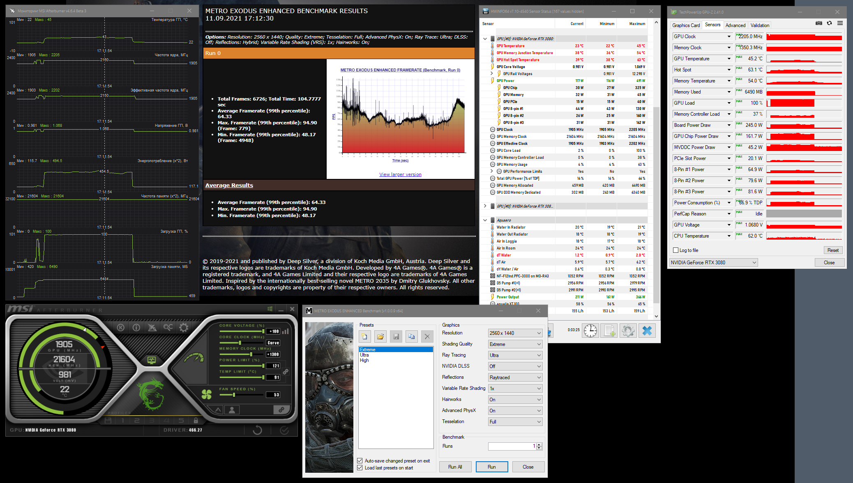Click the HWiNFO reset clock icon
The image size is (853, 483).
[590, 330]
